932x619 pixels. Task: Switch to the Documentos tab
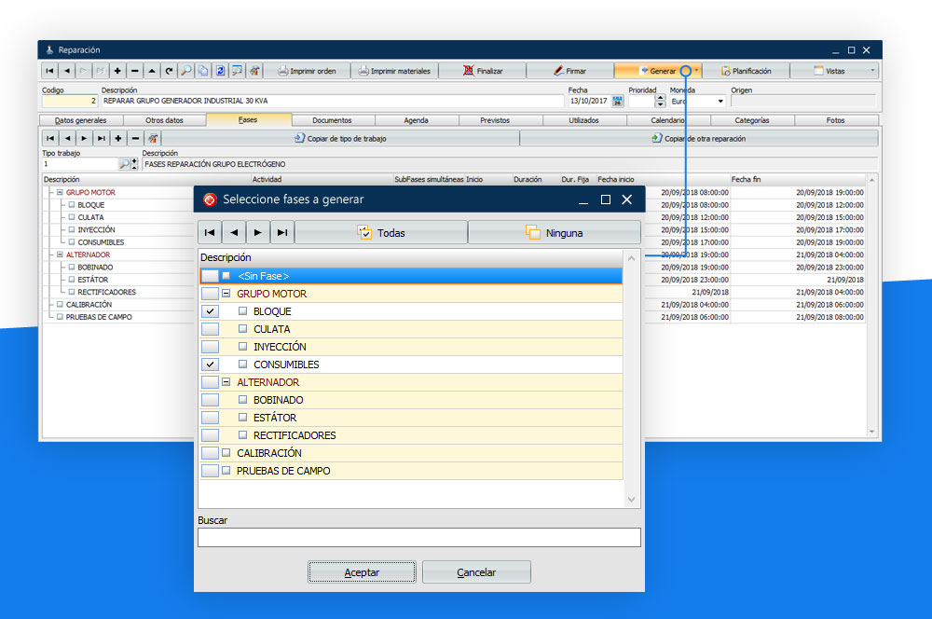point(332,120)
